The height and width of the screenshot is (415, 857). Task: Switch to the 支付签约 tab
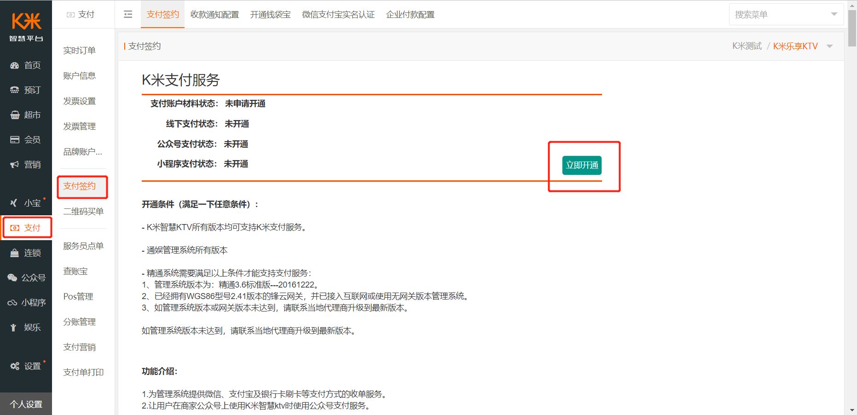coord(162,14)
